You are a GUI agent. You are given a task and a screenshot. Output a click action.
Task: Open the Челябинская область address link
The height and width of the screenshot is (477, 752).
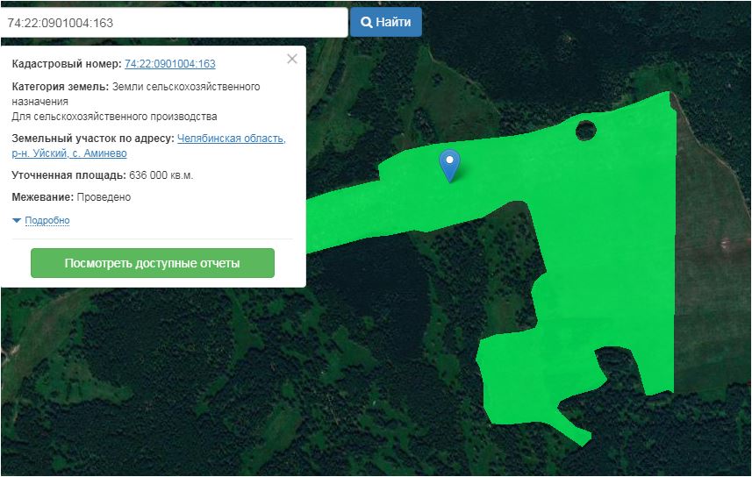coord(231,139)
